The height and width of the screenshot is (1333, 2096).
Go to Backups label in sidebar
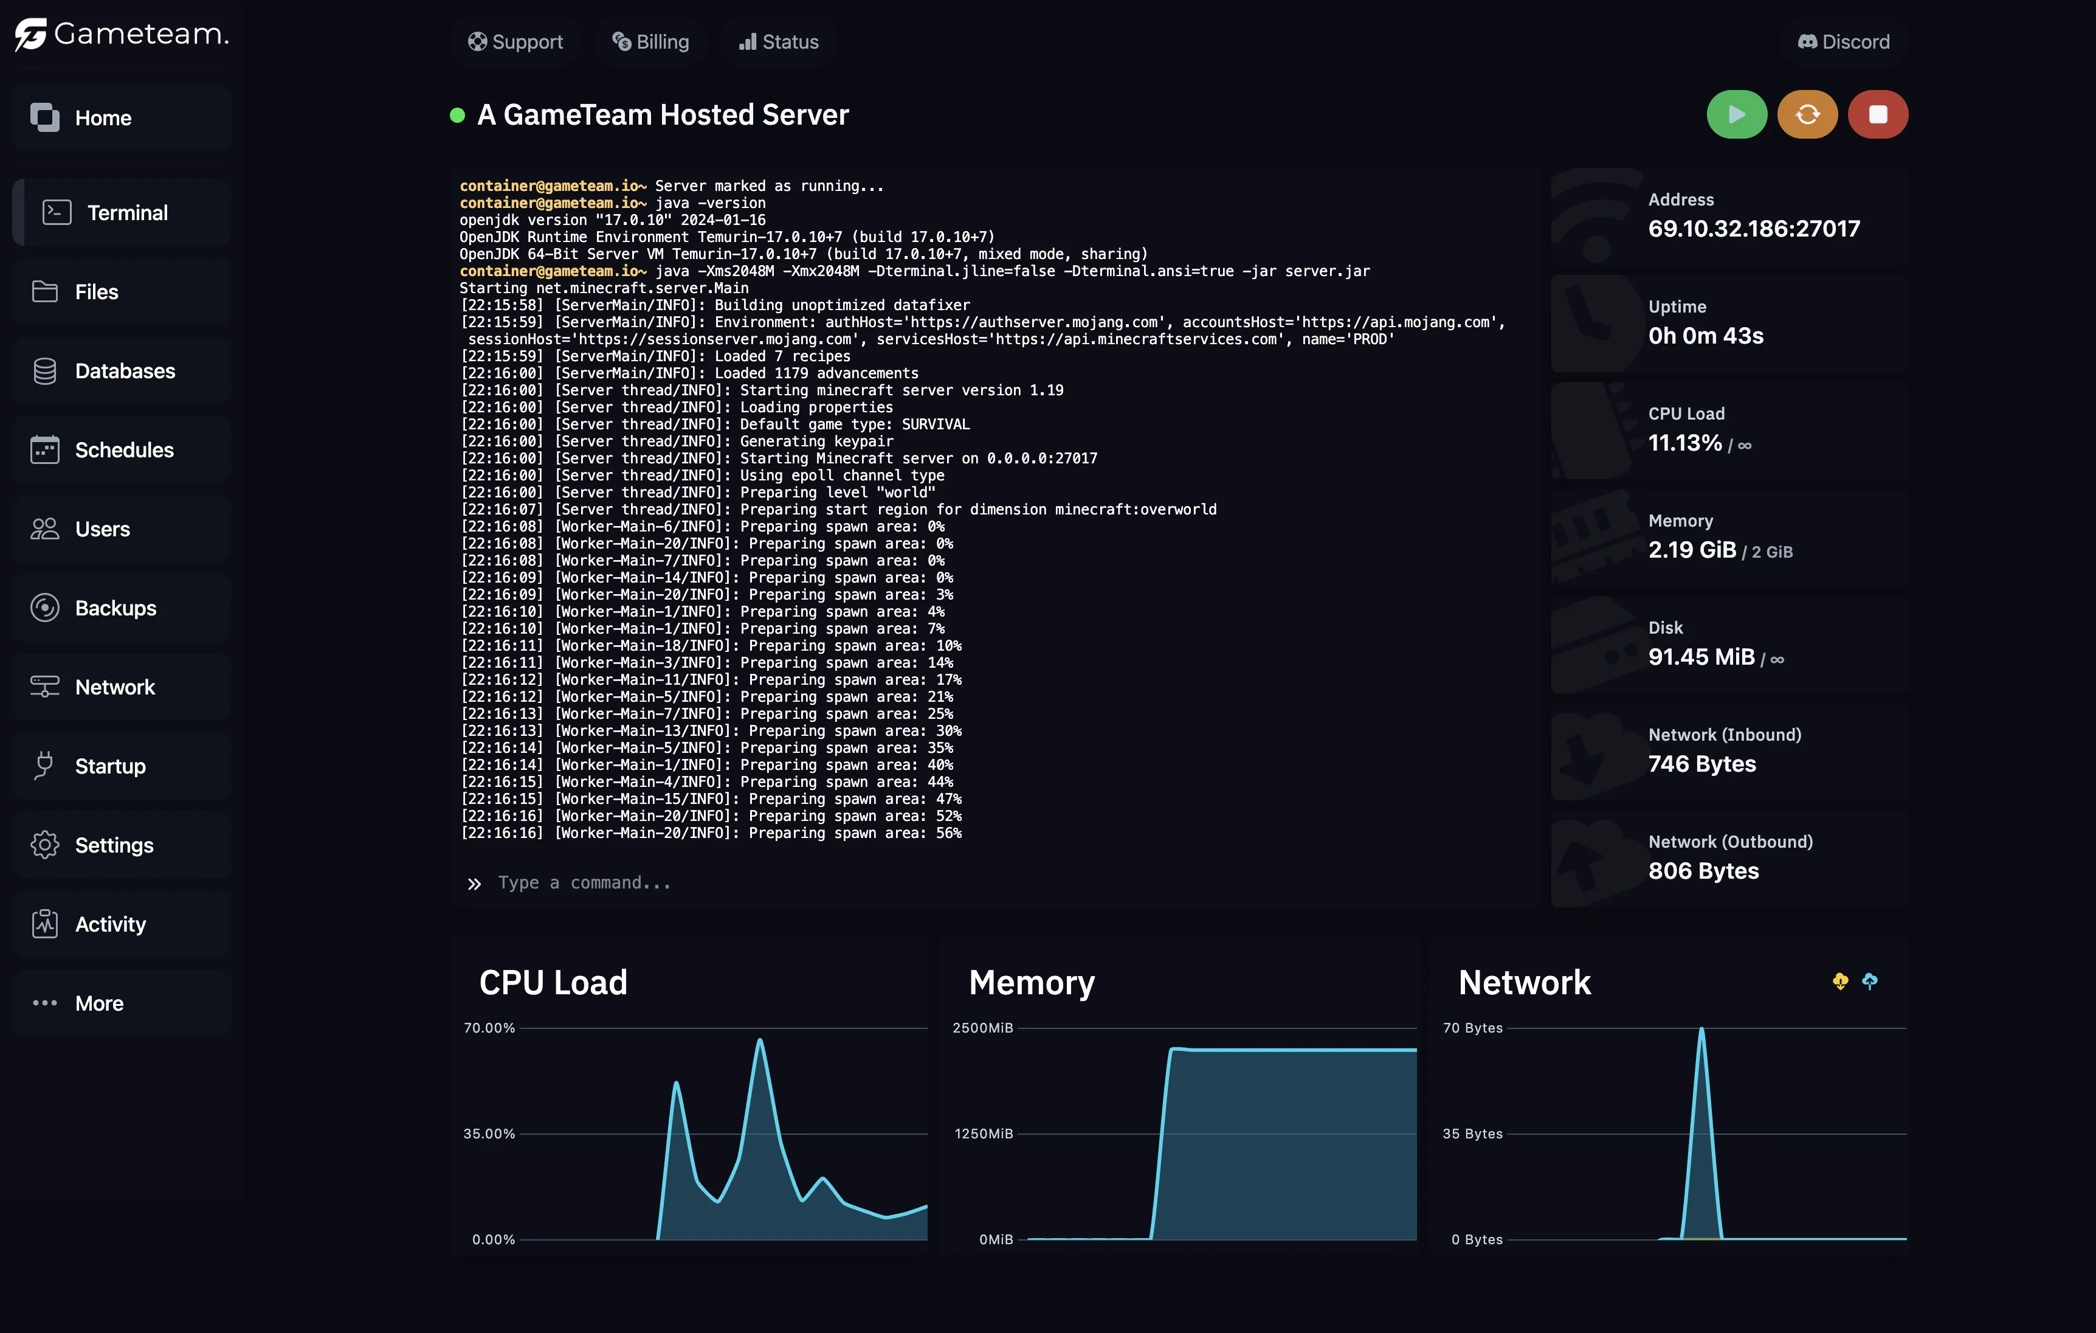115,608
